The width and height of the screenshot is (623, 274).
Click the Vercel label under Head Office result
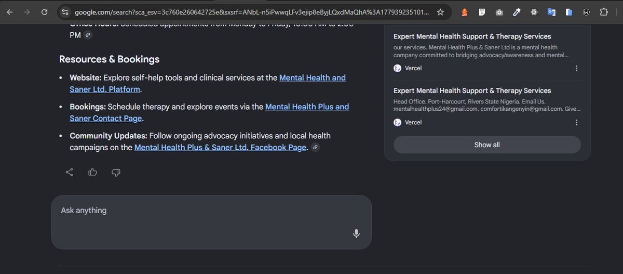click(x=413, y=122)
